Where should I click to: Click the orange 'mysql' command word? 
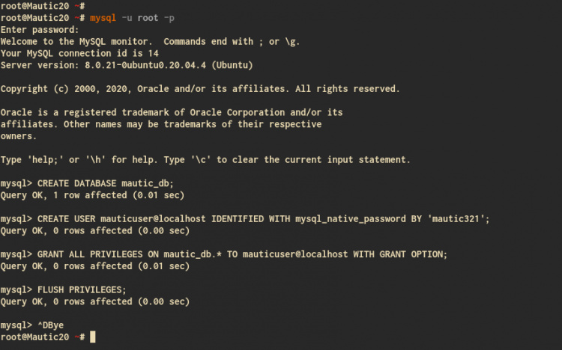[x=102, y=17]
